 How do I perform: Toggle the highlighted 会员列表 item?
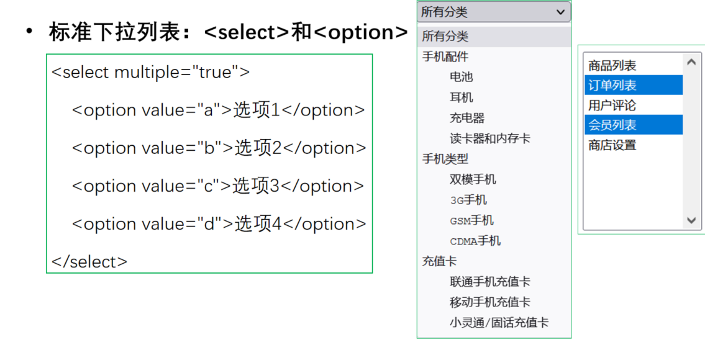[634, 125]
